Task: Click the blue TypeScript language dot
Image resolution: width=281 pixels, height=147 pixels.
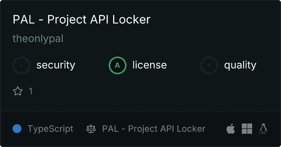Action: click(17, 129)
